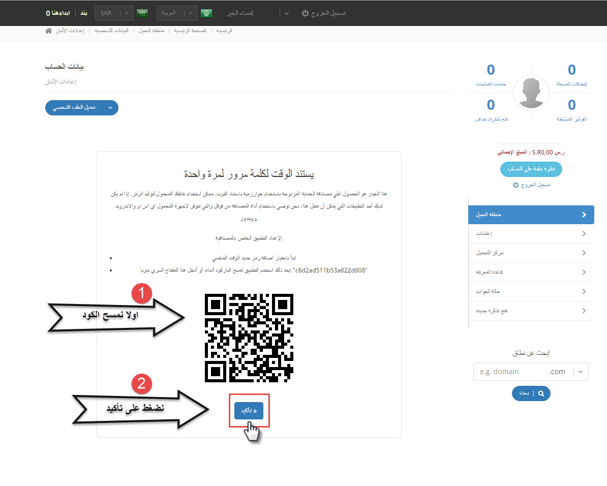
Task: Click the إبحث عن نطاق heading
Action: pyautogui.click(x=531, y=353)
